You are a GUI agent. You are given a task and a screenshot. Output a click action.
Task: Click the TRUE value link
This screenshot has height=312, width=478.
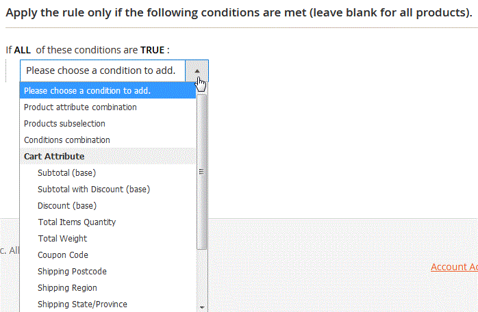coord(152,50)
